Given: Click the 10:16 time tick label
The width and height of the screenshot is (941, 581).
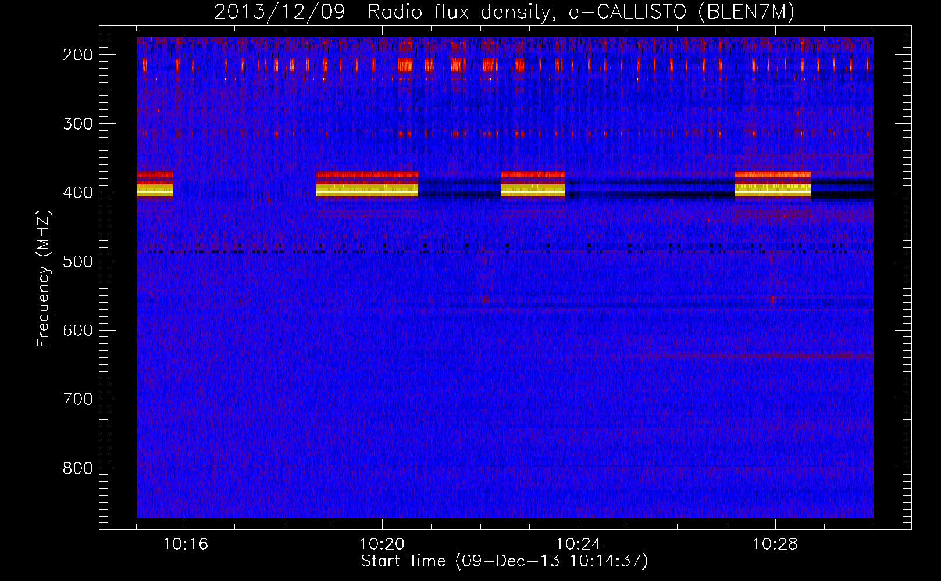Looking at the screenshot, I should tap(186, 544).
